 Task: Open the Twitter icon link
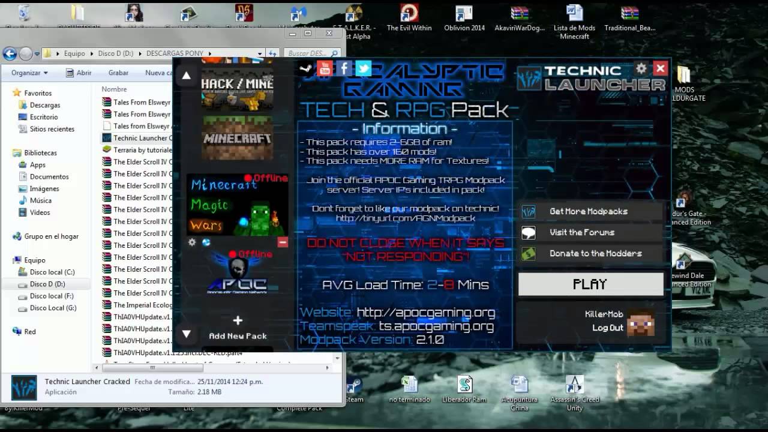364,68
